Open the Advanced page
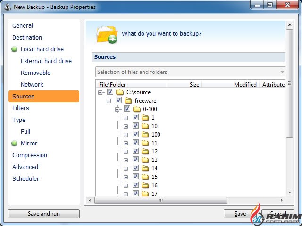Image resolution: width=302 pixels, height=226 pixels. tap(25, 167)
